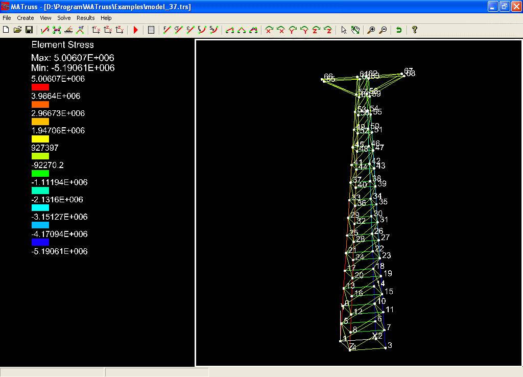The height and width of the screenshot is (377, 523).
Task: Run the solver with the red play arrow
Action: coord(135,30)
